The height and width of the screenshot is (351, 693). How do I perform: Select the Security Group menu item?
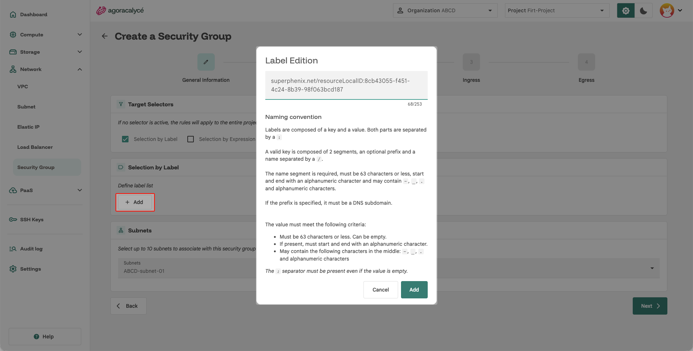tap(47, 167)
